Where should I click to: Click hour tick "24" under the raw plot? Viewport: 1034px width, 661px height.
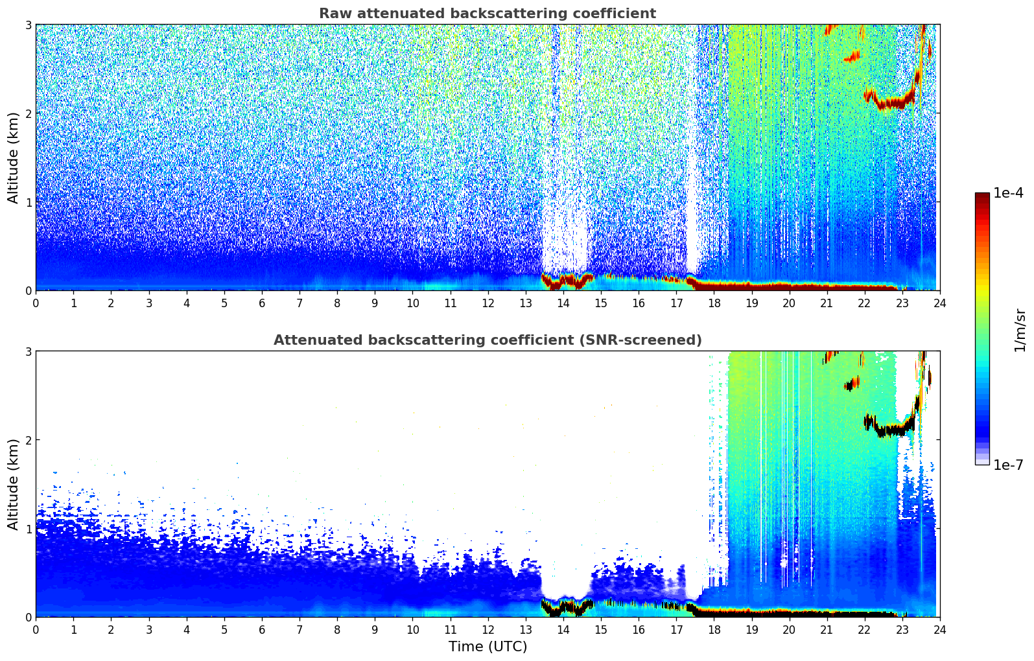939,303
